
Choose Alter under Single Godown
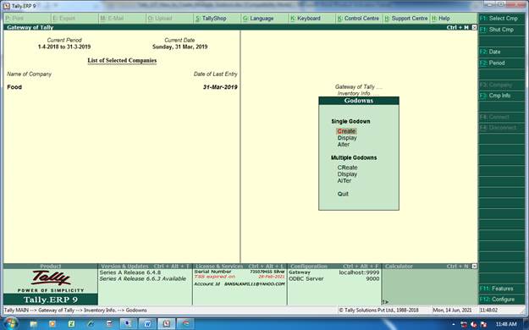click(344, 145)
